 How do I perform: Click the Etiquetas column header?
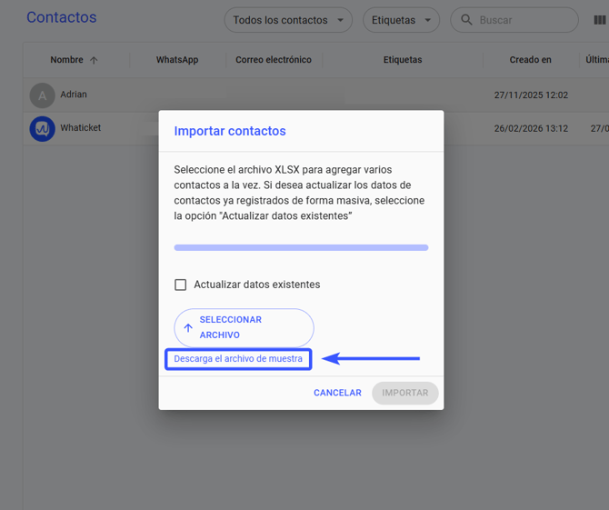(x=403, y=60)
